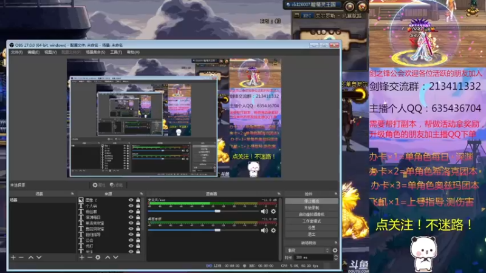Click the audio mixer vertical scrollbar
The width and height of the screenshot is (486, 273).
(280, 229)
